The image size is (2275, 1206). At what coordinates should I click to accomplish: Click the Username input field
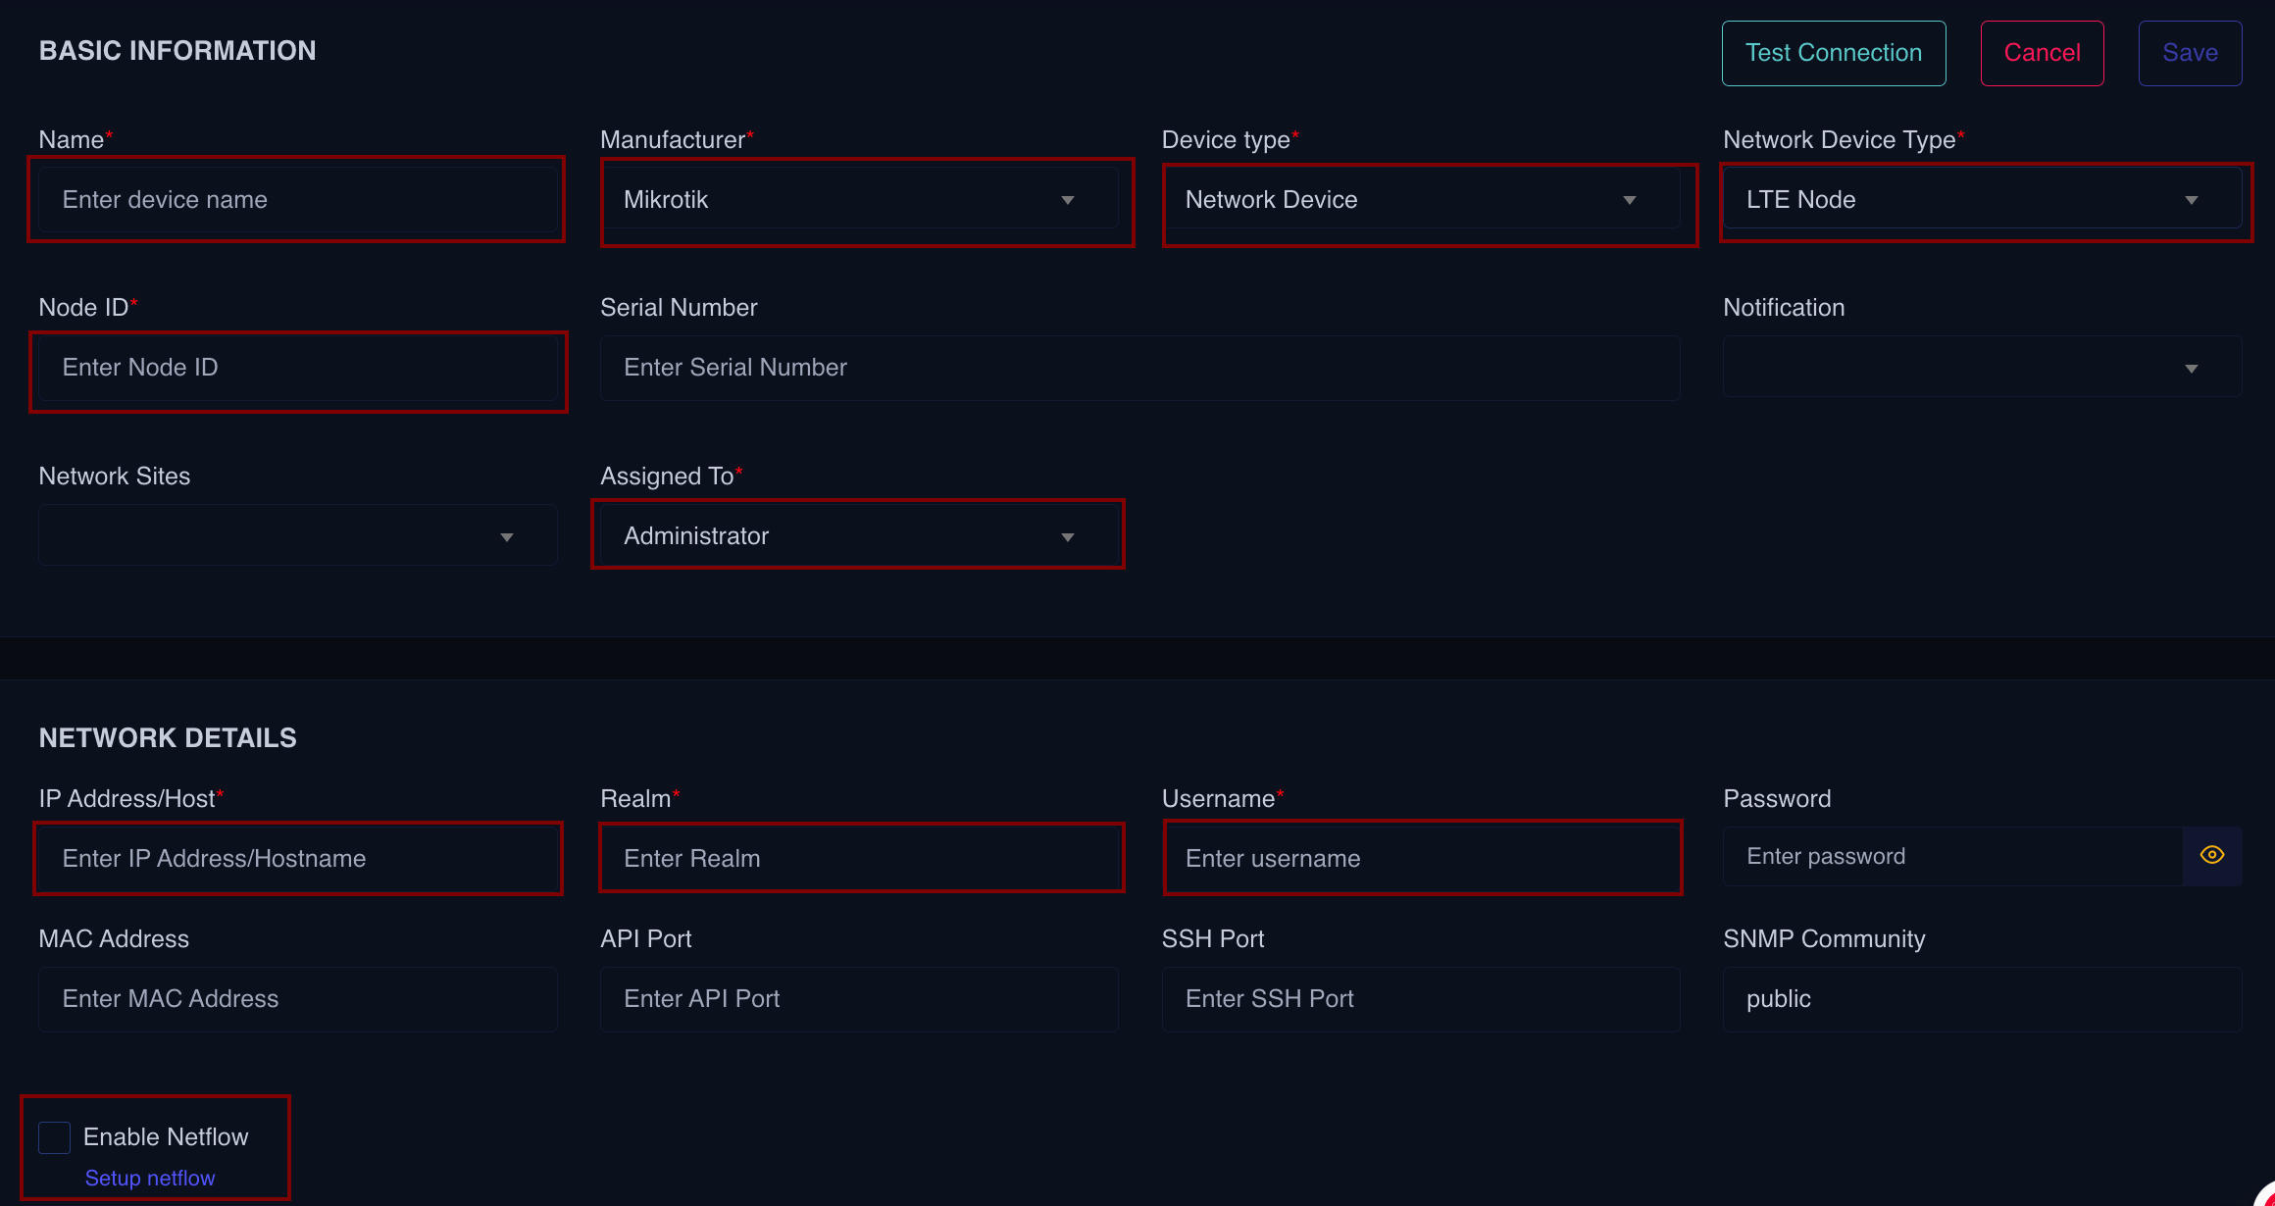[1420, 859]
